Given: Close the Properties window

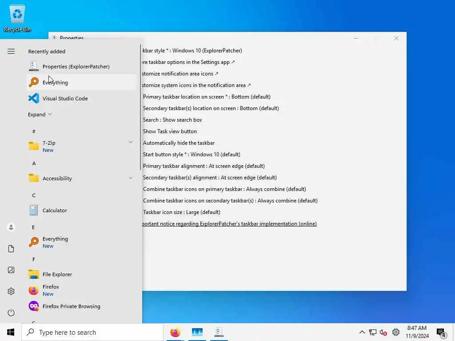Looking at the screenshot, I should [396, 38].
